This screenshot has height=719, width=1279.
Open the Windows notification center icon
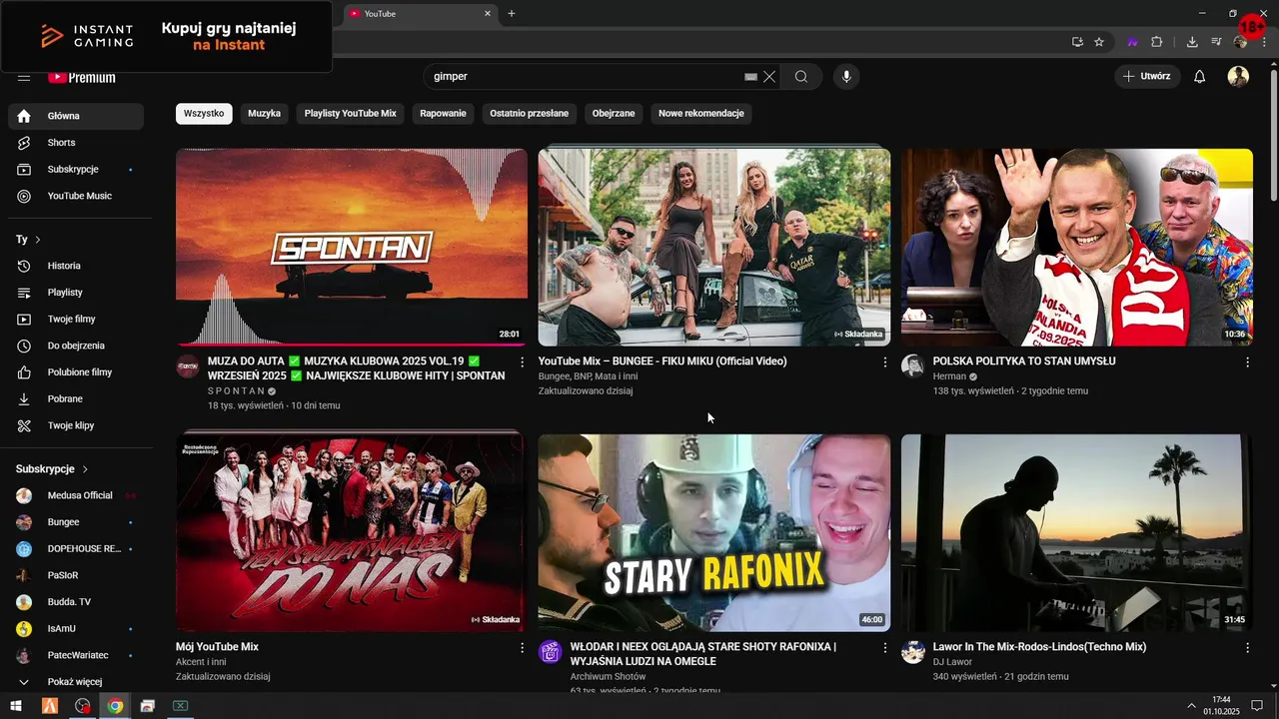coord(1257,706)
